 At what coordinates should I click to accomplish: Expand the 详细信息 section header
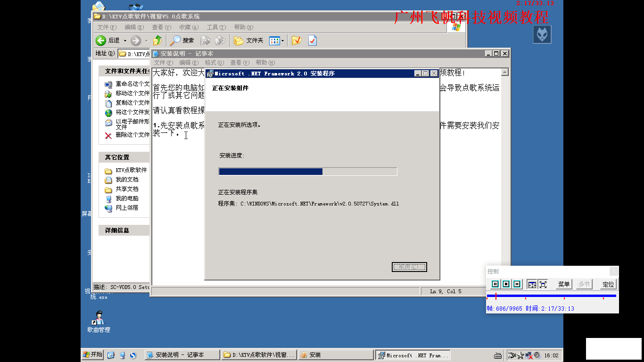tap(124, 230)
